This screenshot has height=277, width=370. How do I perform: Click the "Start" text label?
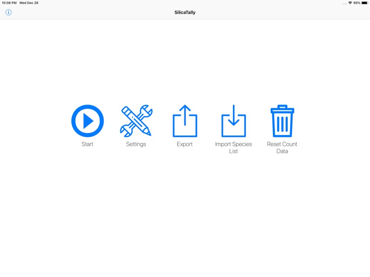[87, 144]
